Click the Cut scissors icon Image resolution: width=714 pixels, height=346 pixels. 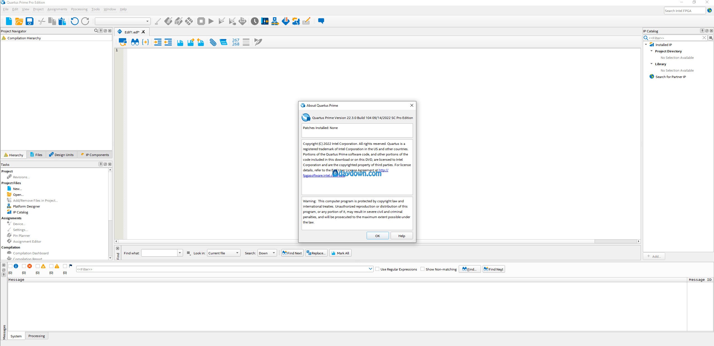tap(42, 21)
